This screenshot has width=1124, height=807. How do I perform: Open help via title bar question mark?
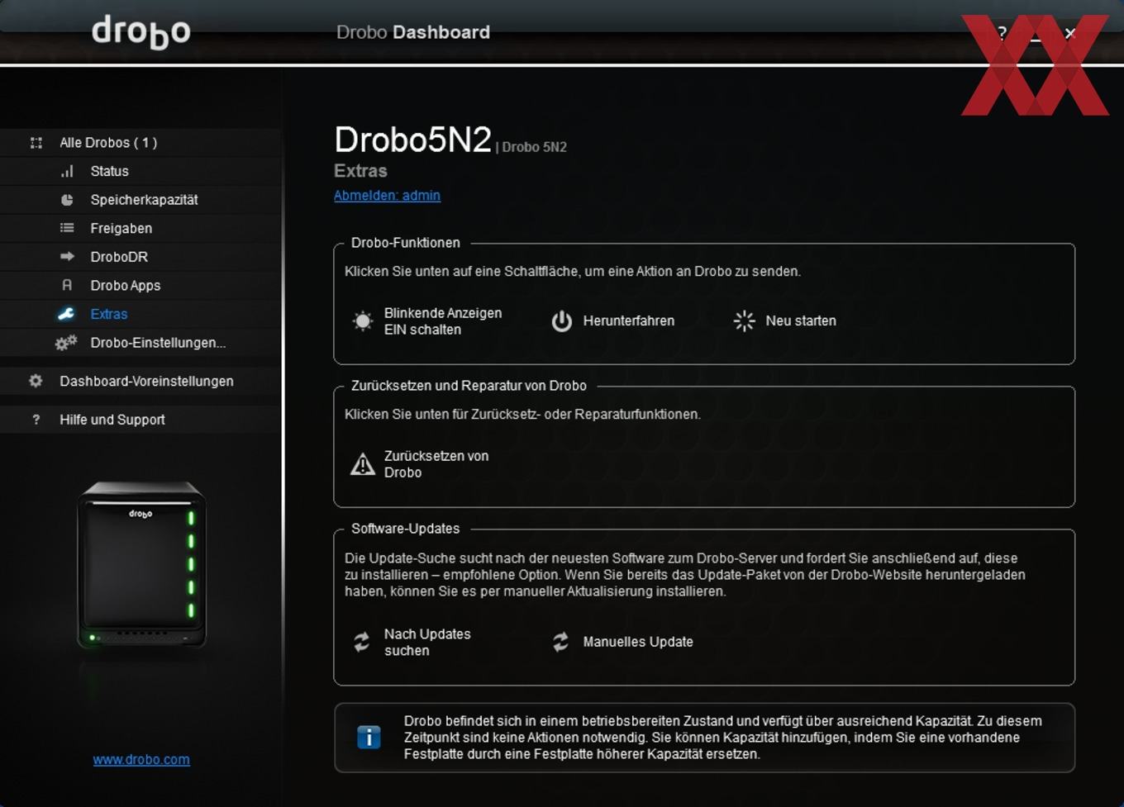(x=1002, y=32)
